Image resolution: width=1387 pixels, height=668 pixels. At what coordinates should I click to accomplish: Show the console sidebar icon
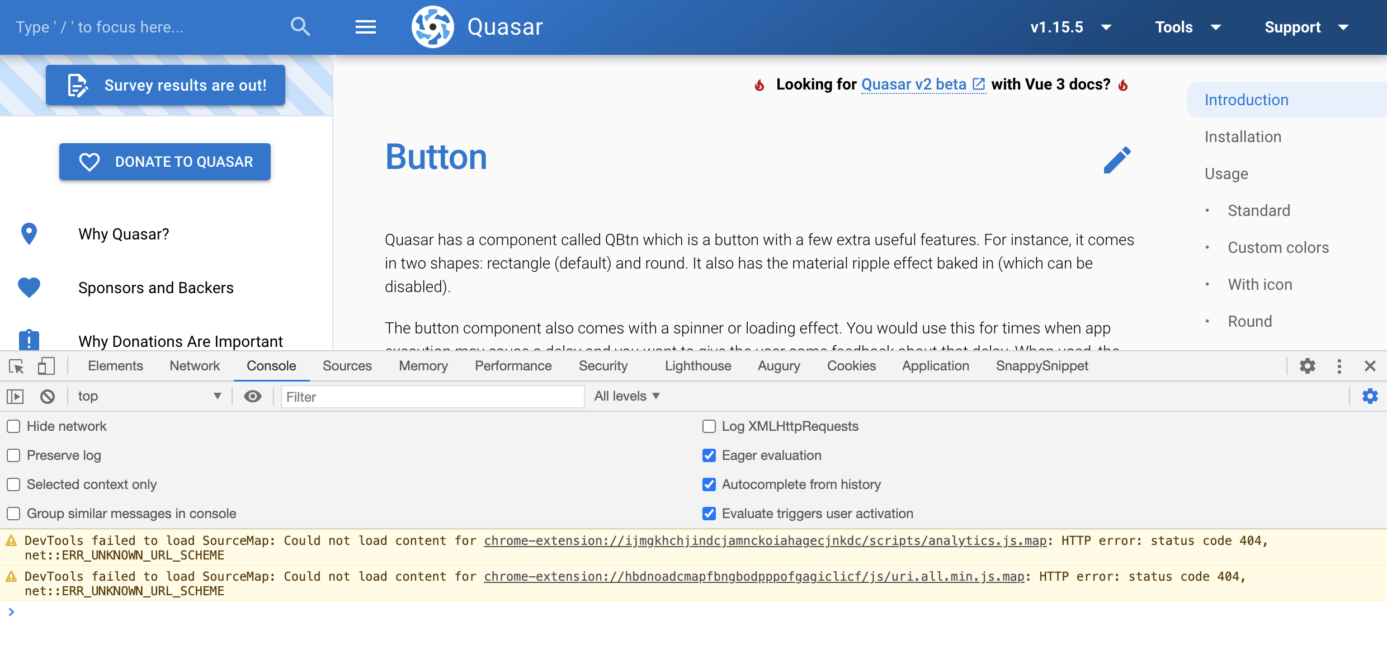click(x=15, y=396)
